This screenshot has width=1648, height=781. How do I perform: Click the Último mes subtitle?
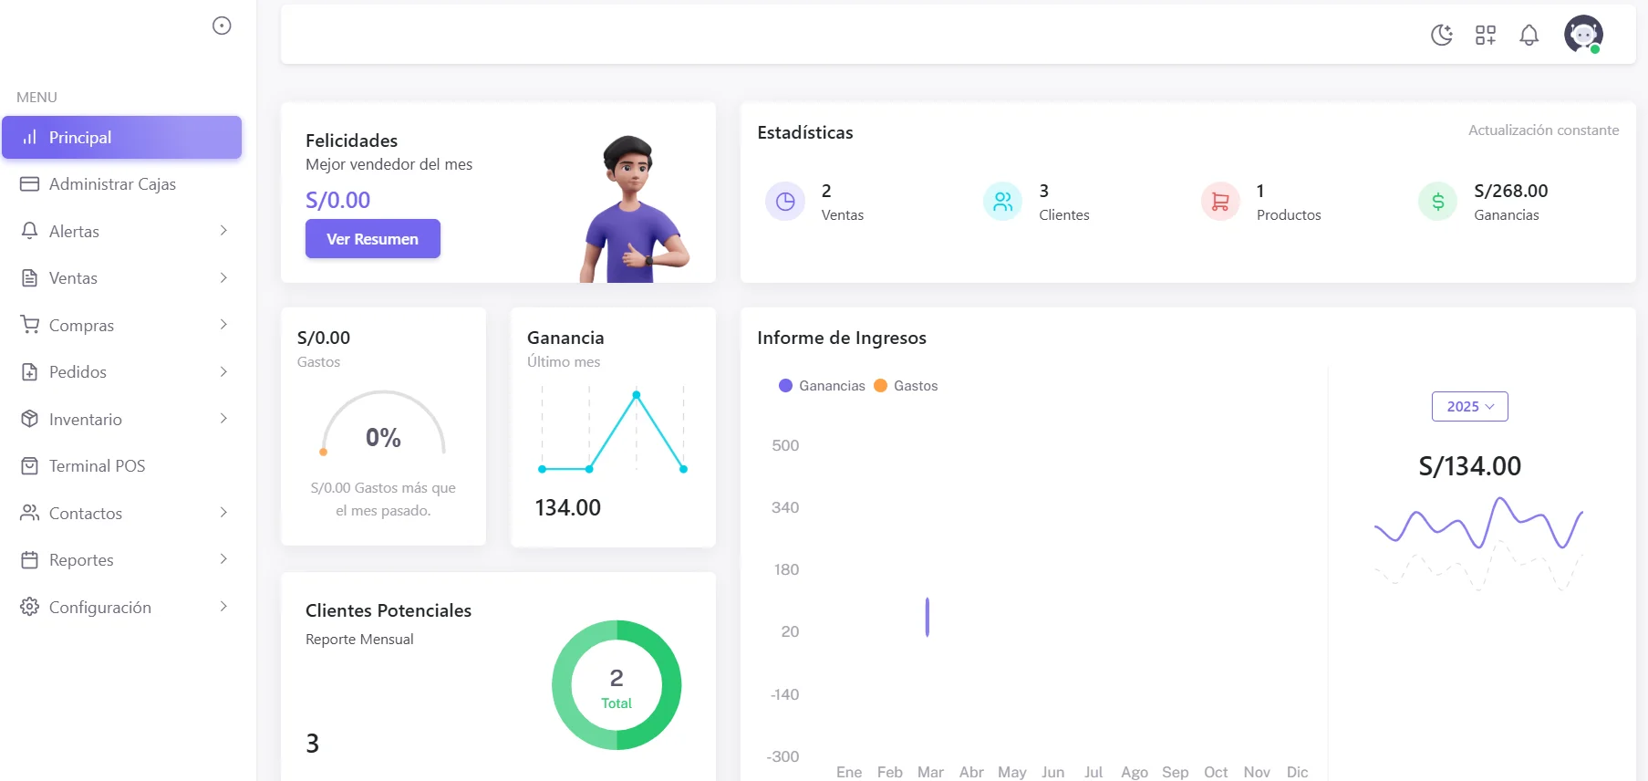click(564, 362)
